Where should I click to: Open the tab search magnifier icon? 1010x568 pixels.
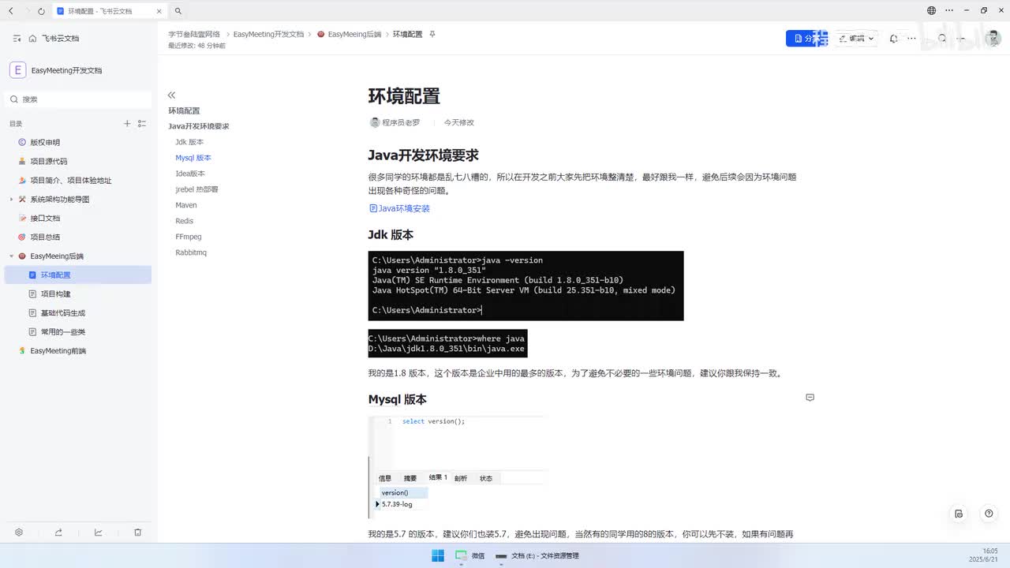pos(178,11)
